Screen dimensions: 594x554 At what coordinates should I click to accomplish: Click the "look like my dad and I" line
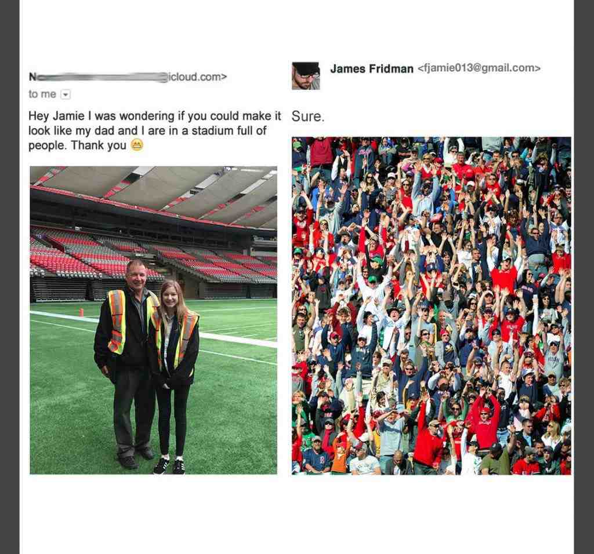(147, 130)
